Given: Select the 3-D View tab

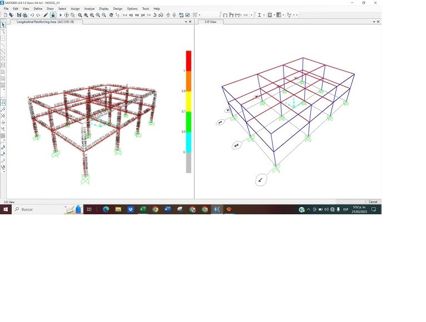Looking at the screenshot, I should click(211, 22).
